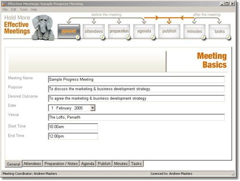Open the attendees step button
Viewport: 240px width, 181px height.
pyautogui.click(x=94, y=31)
